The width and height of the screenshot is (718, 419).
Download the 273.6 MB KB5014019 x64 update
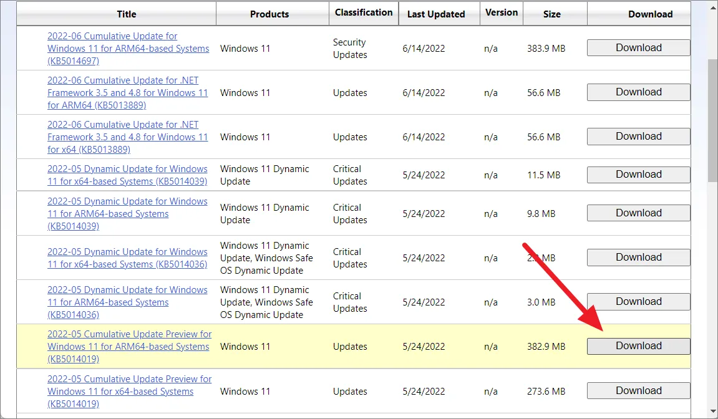(638, 391)
